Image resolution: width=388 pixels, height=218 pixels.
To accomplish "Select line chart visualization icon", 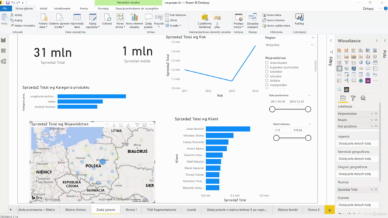I will pos(339,56).
